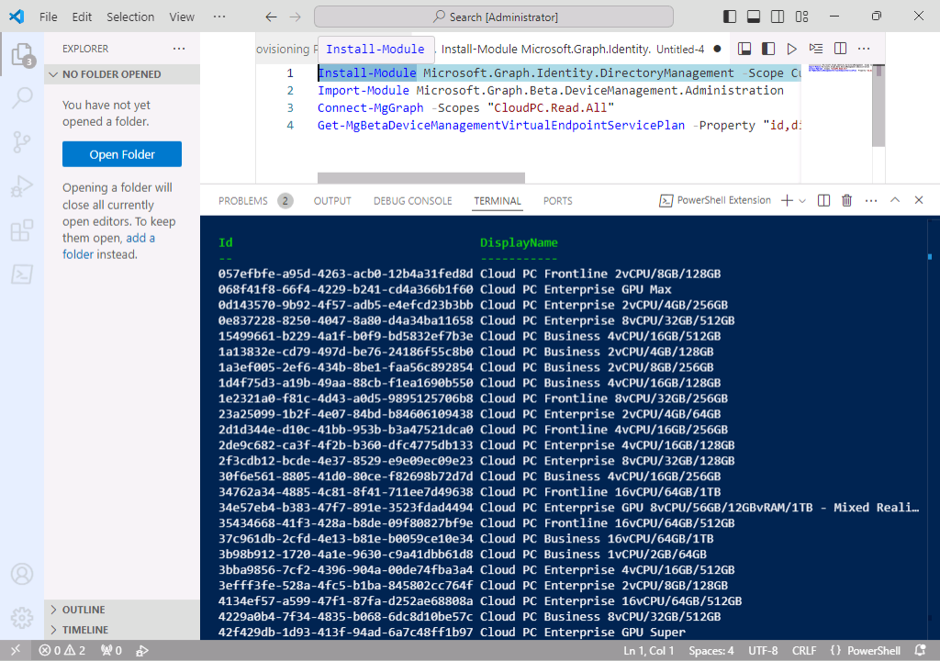Select the Terminal tab
Image resolution: width=940 pixels, height=661 pixels.
pyautogui.click(x=498, y=201)
